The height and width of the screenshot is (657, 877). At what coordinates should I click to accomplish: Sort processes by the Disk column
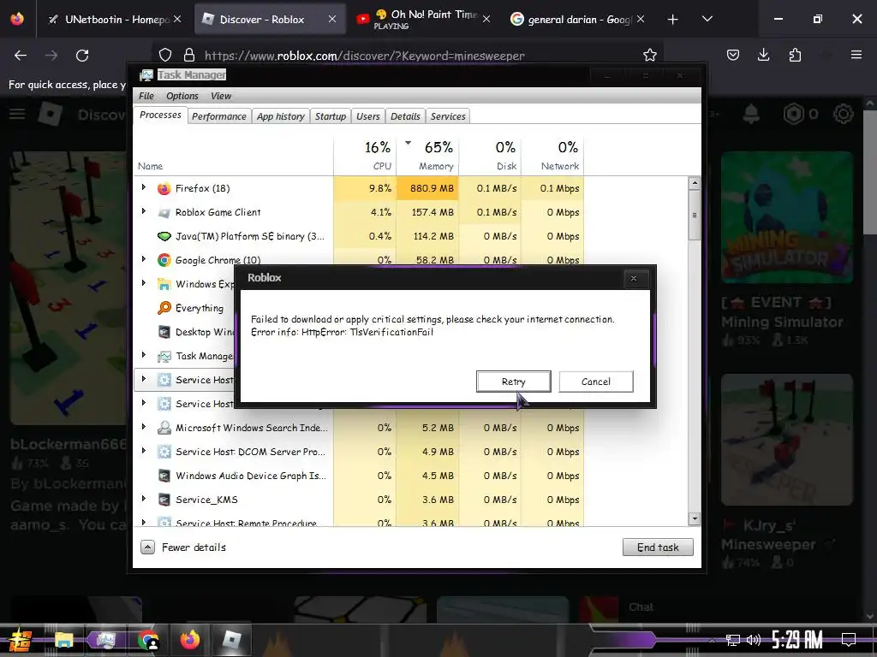(x=491, y=156)
